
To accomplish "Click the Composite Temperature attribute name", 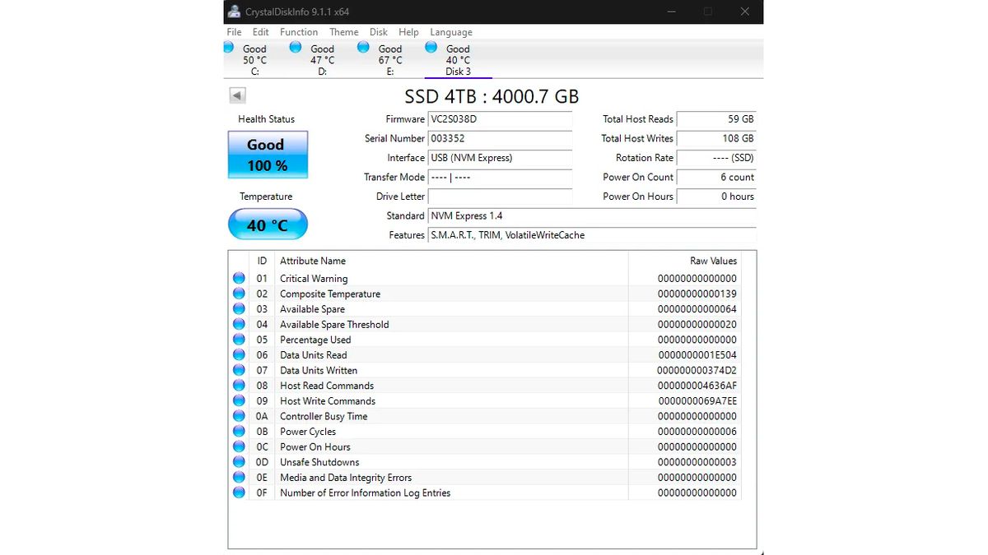I will coord(330,294).
